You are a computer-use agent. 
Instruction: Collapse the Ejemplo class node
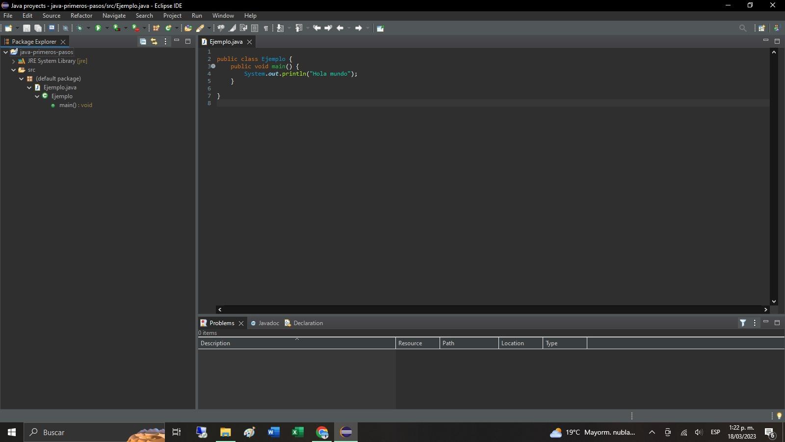point(37,96)
